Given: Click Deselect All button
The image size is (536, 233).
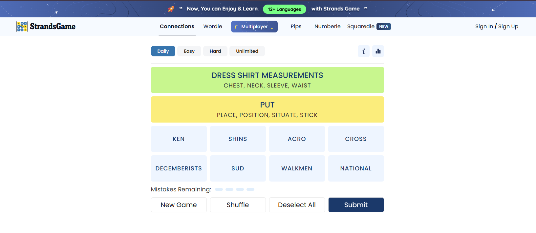Looking at the screenshot, I should pyautogui.click(x=297, y=205).
